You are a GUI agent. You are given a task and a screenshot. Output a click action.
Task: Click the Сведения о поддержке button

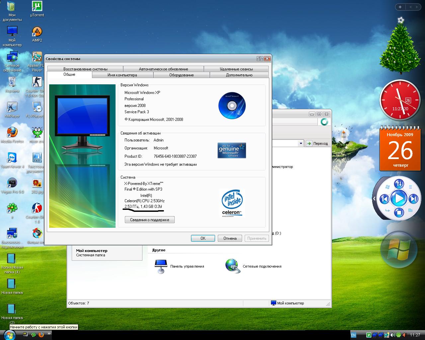[149, 220]
